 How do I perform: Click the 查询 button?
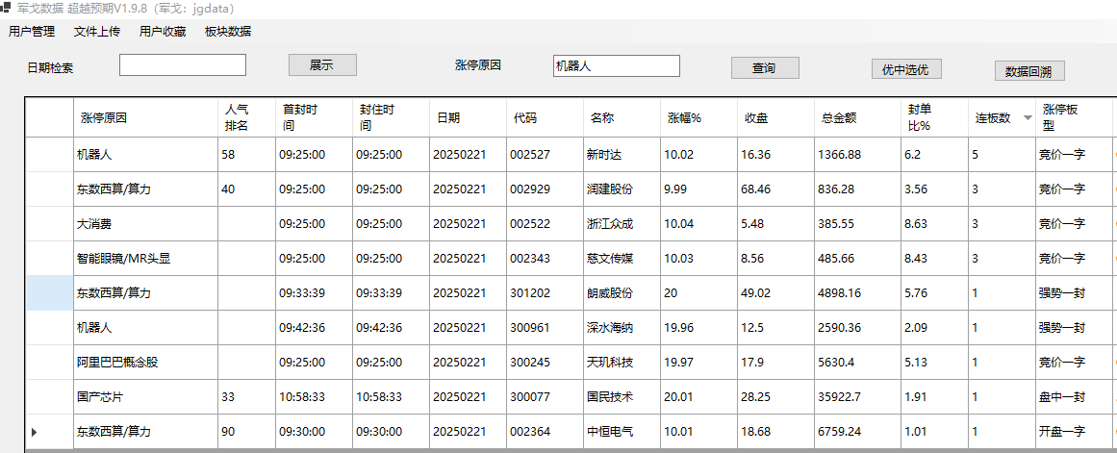click(765, 67)
